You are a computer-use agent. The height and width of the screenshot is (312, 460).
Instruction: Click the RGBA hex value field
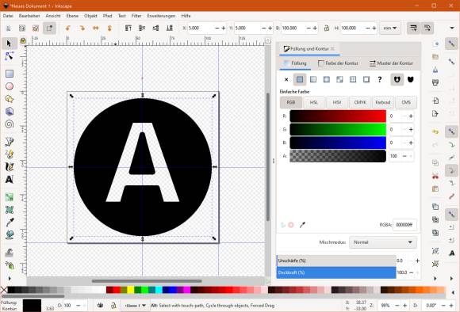pyautogui.click(x=404, y=225)
